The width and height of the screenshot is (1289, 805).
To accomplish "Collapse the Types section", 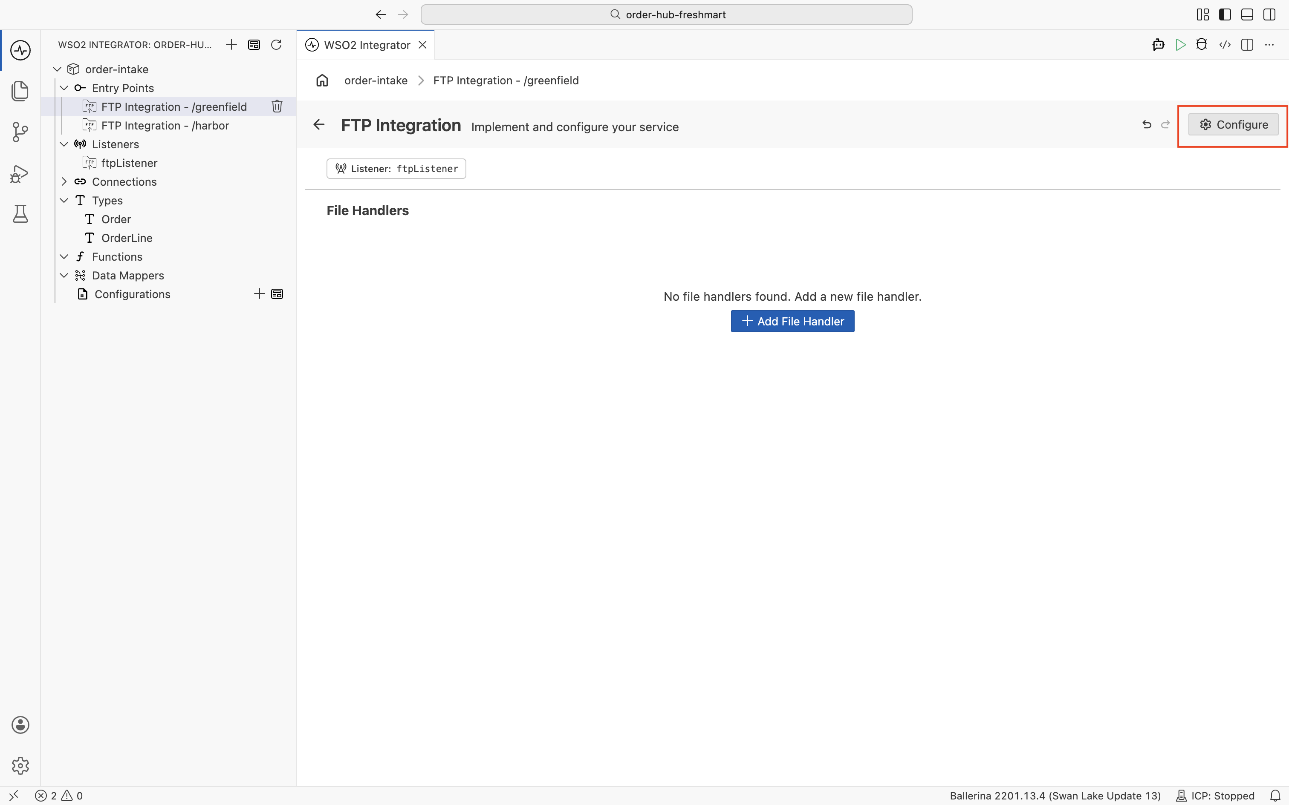I will 64,200.
